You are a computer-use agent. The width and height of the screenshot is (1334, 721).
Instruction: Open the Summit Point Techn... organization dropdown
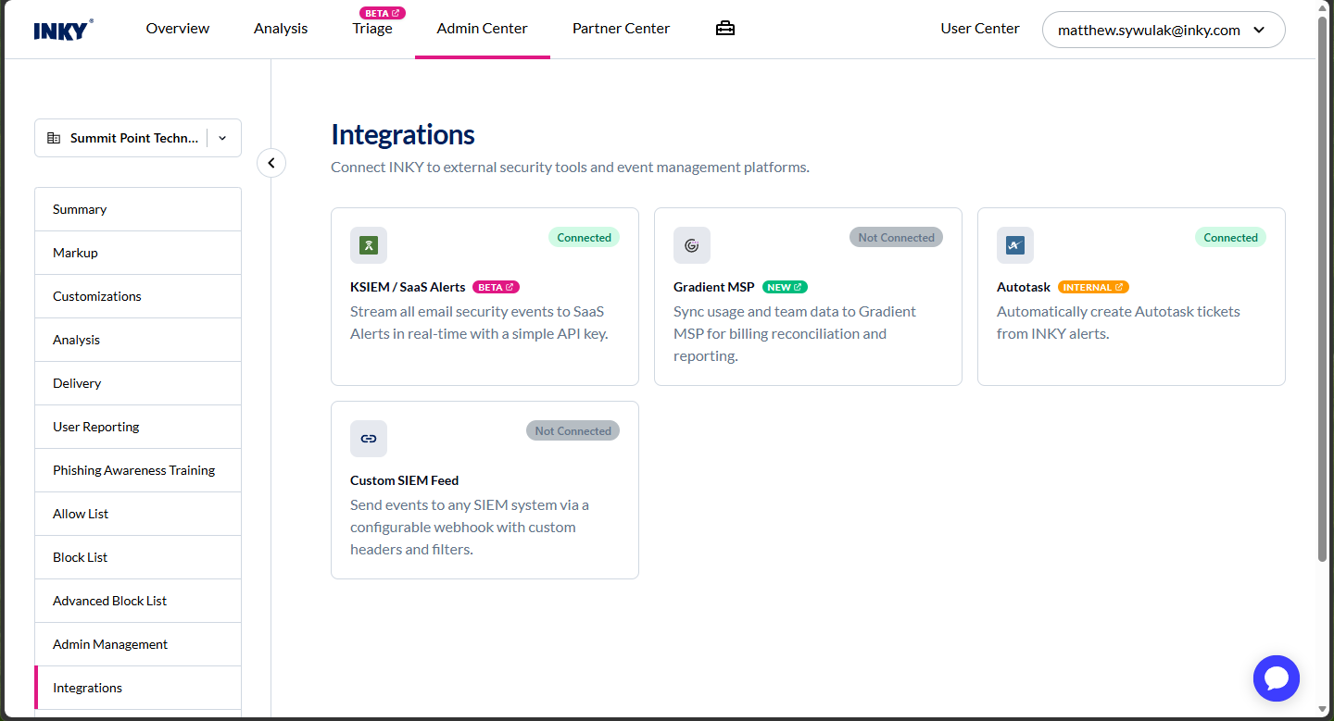pos(138,138)
